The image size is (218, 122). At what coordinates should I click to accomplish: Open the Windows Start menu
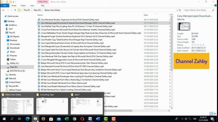pos(4,119)
